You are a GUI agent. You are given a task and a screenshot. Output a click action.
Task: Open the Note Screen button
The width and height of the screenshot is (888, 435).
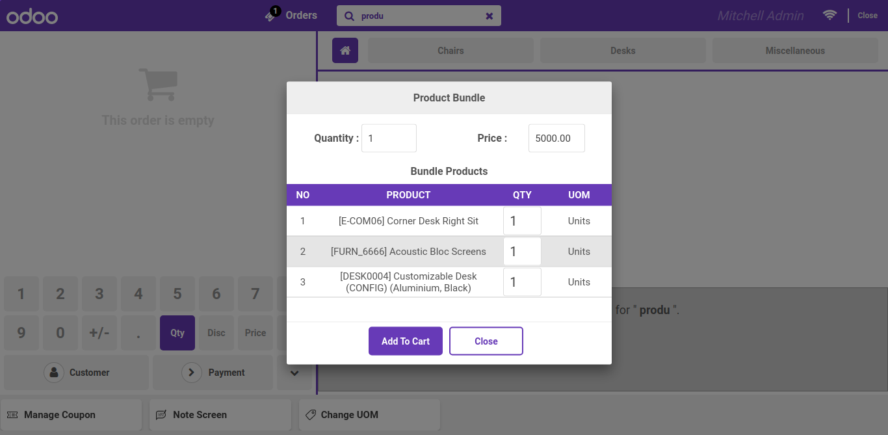coord(220,415)
